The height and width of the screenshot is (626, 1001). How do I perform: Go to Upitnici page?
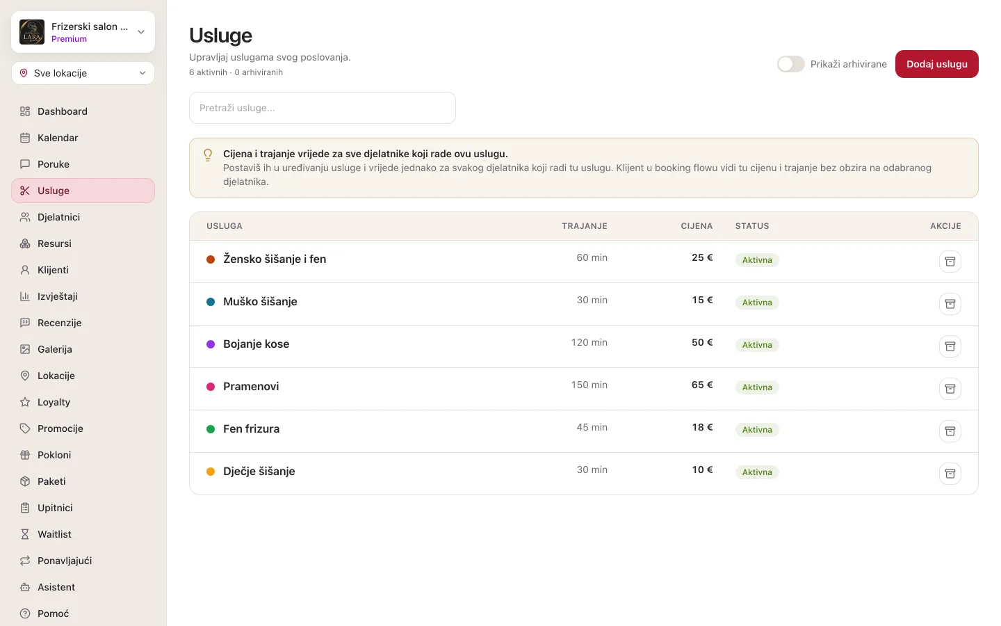coord(83,508)
